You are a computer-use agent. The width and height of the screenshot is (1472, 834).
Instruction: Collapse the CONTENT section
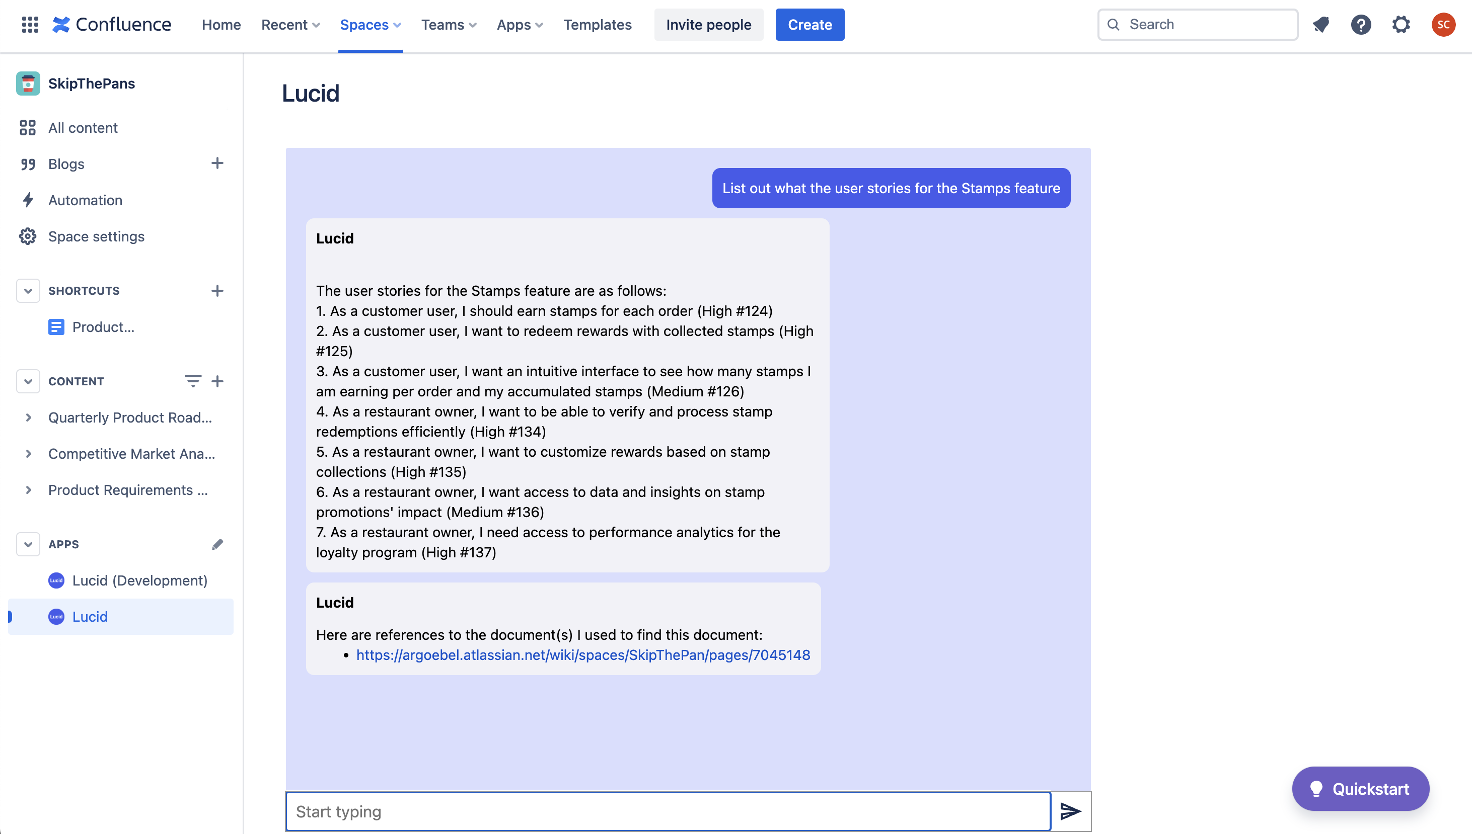click(28, 381)
